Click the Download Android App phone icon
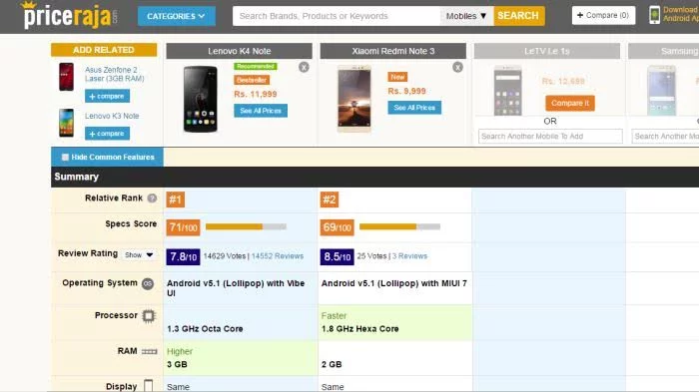 [x=654, y=15]
